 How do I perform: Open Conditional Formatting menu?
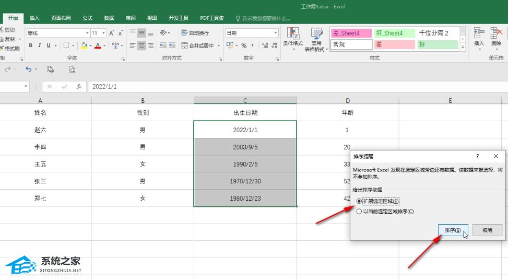(x=293, y=40)
